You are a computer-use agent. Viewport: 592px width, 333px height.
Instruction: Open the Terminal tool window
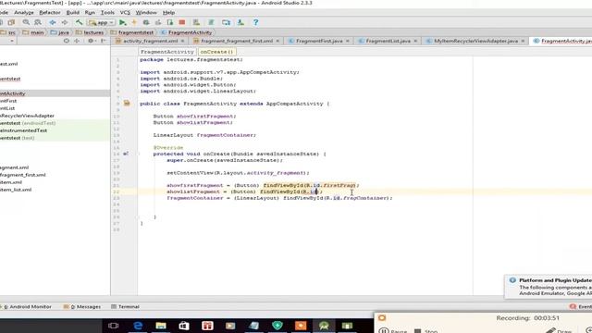coord(126,306)
